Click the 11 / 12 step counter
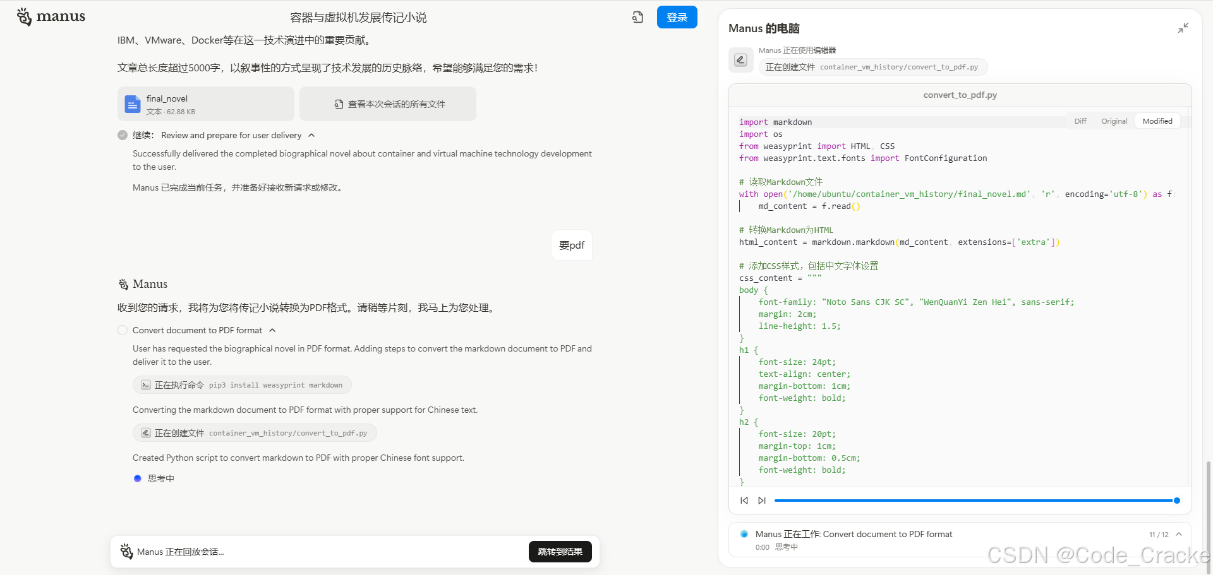Viewport: 1213px width, 575px height. point(1159,535)
